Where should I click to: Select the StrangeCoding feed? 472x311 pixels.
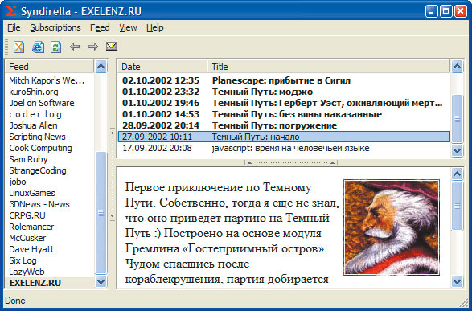click(x=38, y=170)
